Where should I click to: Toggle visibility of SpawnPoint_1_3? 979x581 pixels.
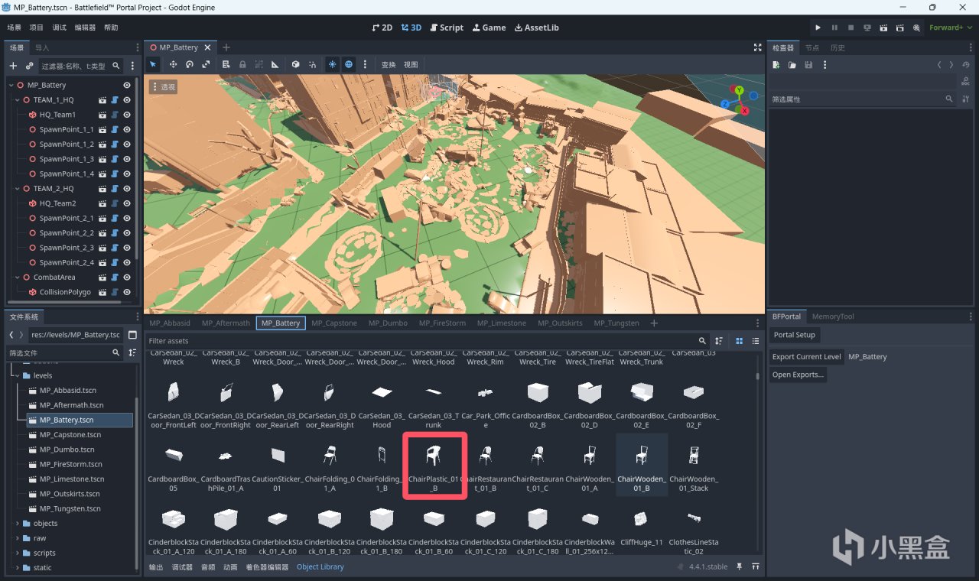pyautogui.click(x=127, y=159)
